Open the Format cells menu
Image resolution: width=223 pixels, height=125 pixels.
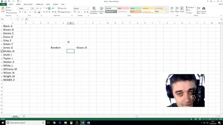pos(182,10)
